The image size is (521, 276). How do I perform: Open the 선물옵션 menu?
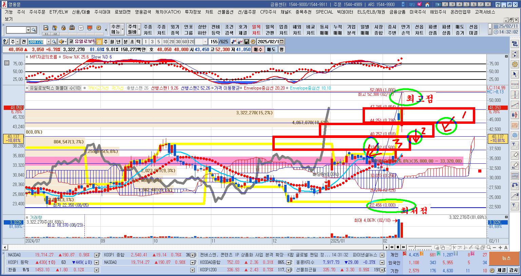[x=225, y=12]
